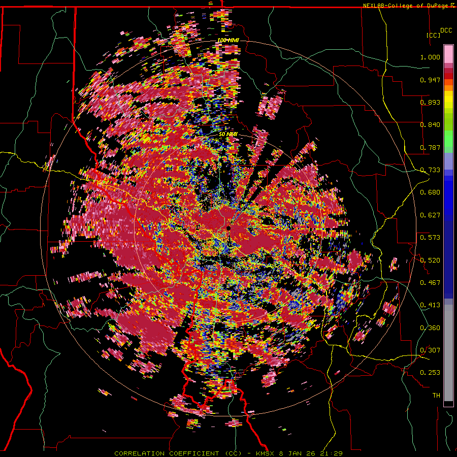Viewport: 457px width, 457px height.
Task: Click the 0.467 scale value
Action: (430, 283)
